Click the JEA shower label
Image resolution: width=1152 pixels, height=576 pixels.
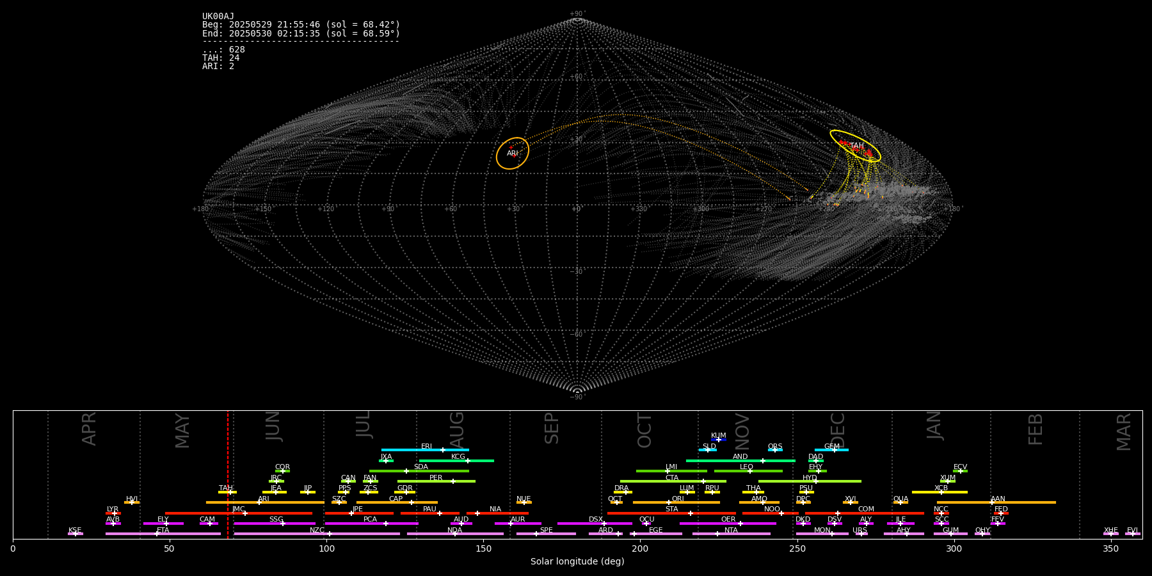pos(276,488)
